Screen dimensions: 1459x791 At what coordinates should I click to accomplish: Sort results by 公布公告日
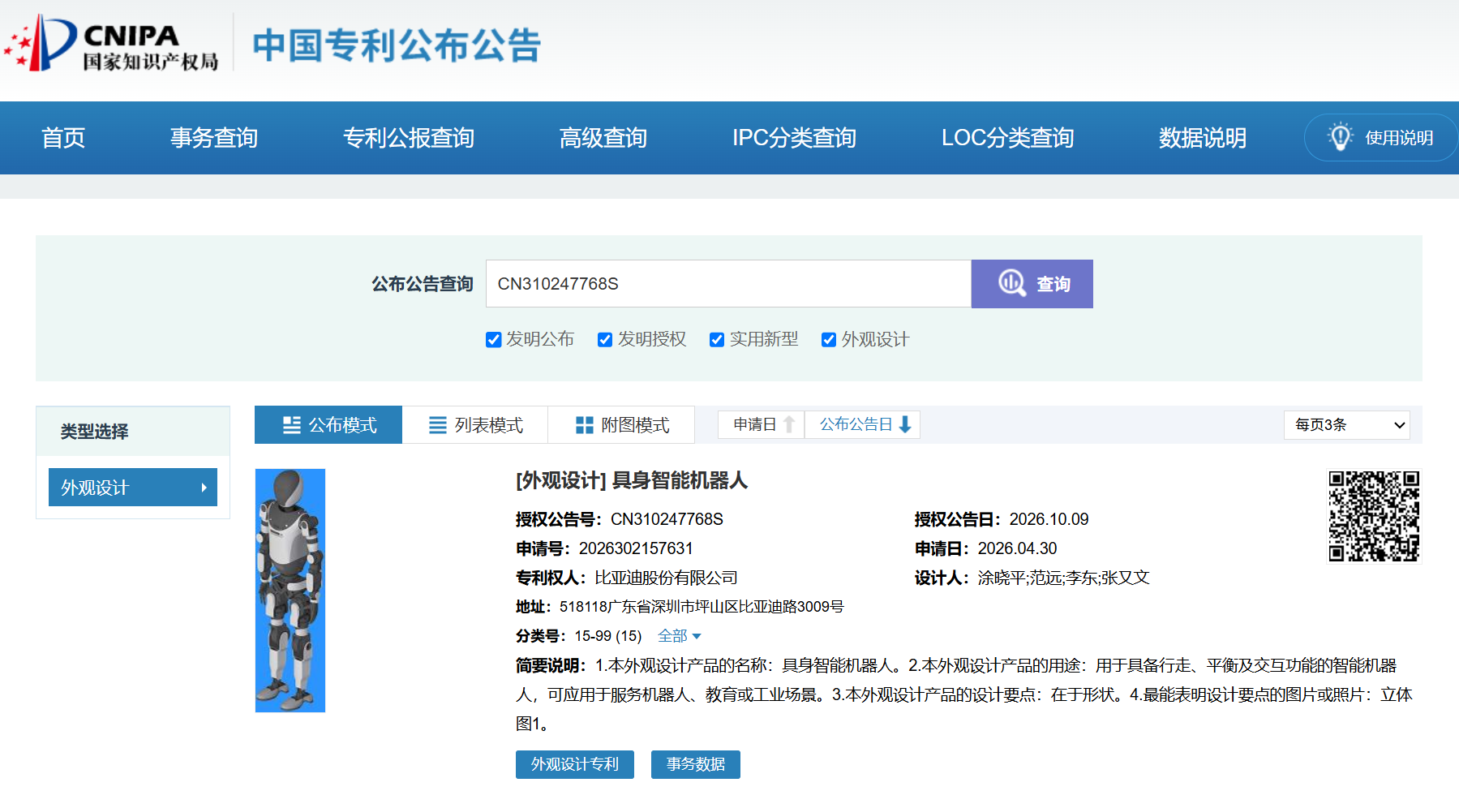click(863, 424)
